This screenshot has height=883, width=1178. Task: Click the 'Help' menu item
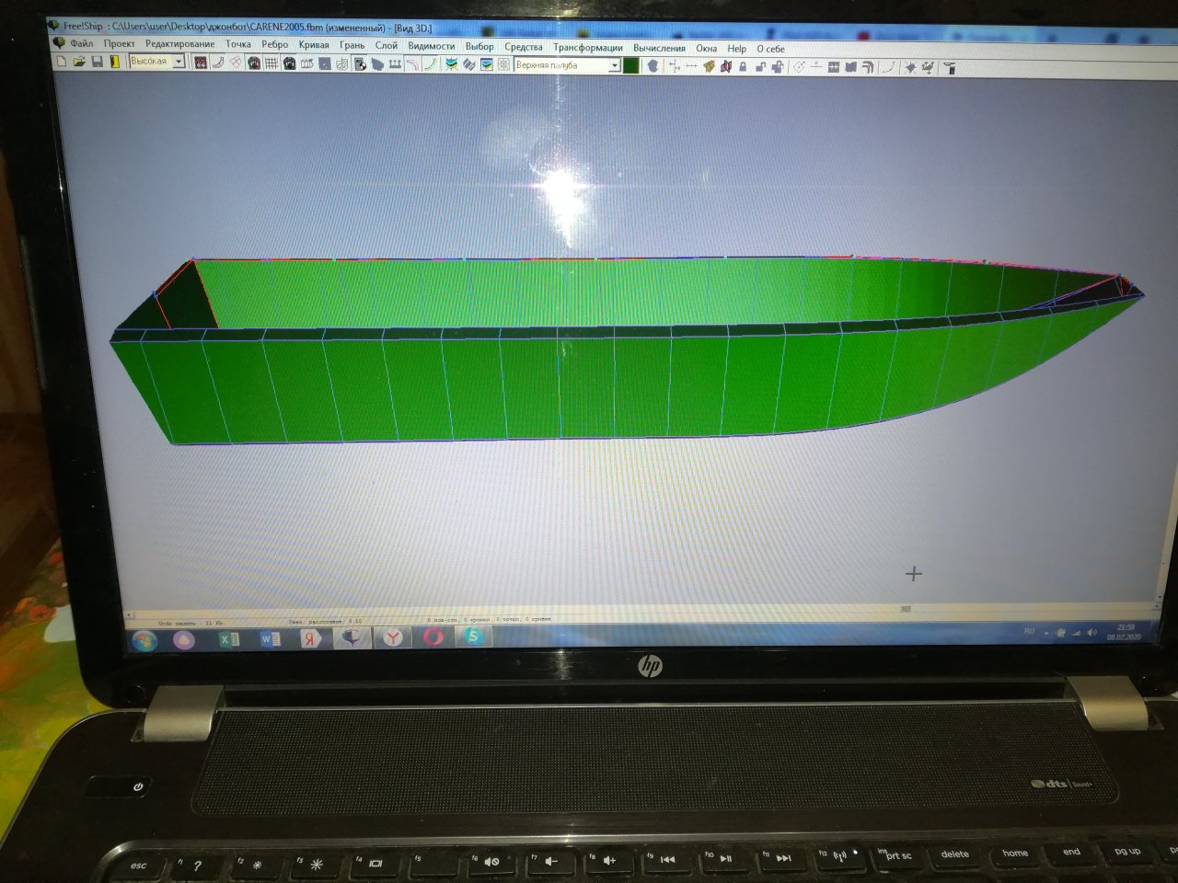(736, 49)
